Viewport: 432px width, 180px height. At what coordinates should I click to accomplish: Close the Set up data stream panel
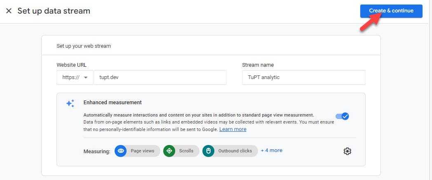click(x=9, y=11)
